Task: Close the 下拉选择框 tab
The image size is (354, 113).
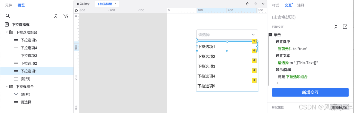Action: 115,4
